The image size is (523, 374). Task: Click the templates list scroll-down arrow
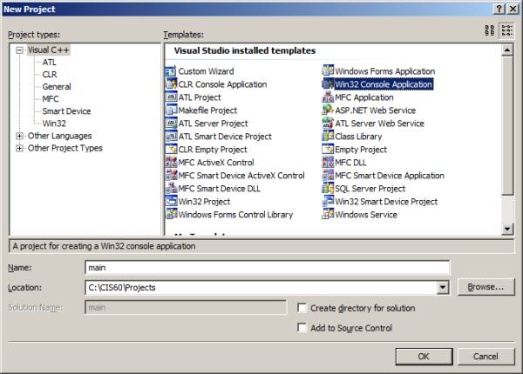(x=507, y=229)
